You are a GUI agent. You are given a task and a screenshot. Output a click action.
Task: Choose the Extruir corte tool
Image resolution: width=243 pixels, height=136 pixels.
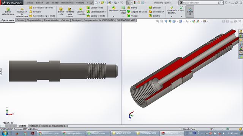(61, 11)
